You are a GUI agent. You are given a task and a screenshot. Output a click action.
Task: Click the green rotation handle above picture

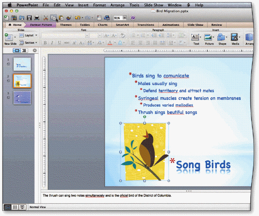[144, 117]
